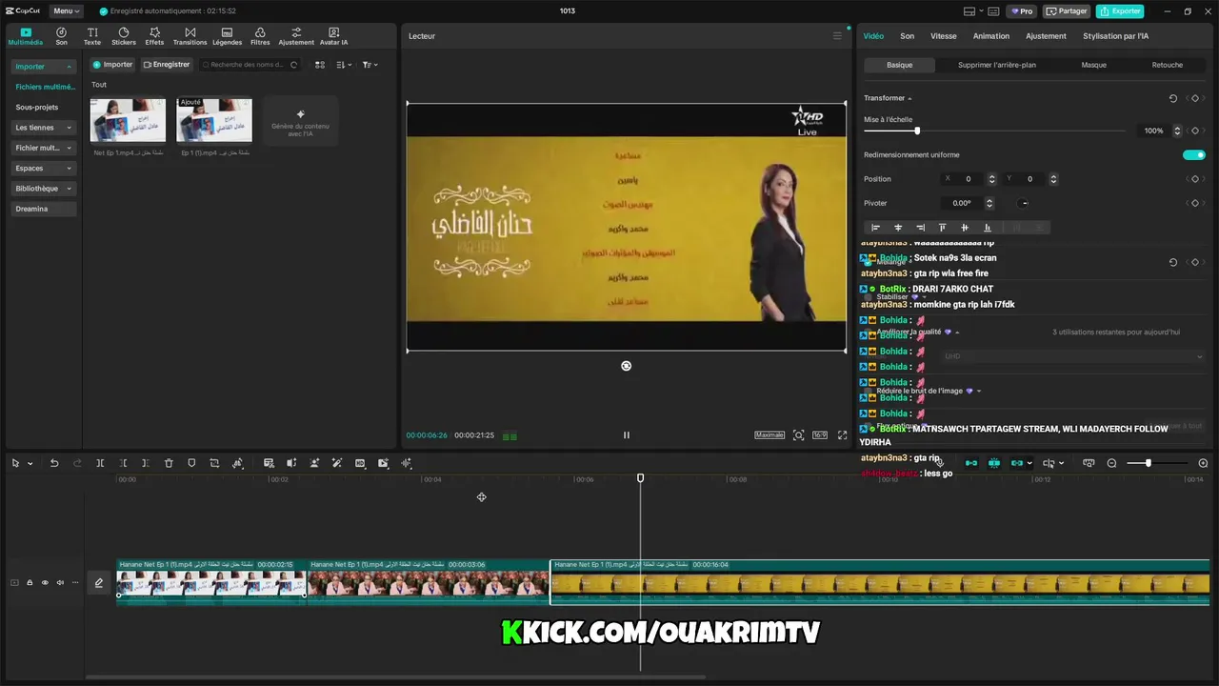Open the Ajustement panel in top toolbar
This screenshot has height=686, width=1219.
pyautogui.click(x=296, y=36)
